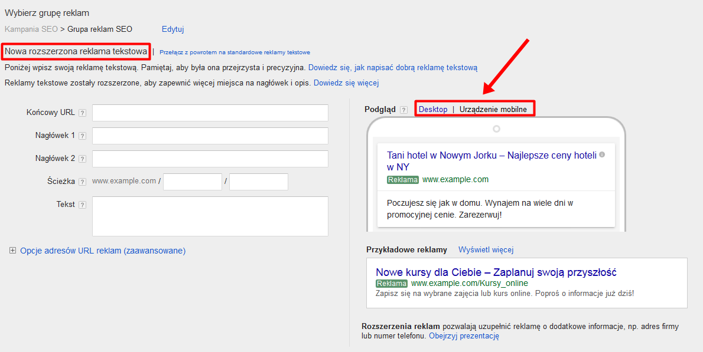Focus the first Ścieżka path field
703x352 pixels.
[x=193, y=182]
